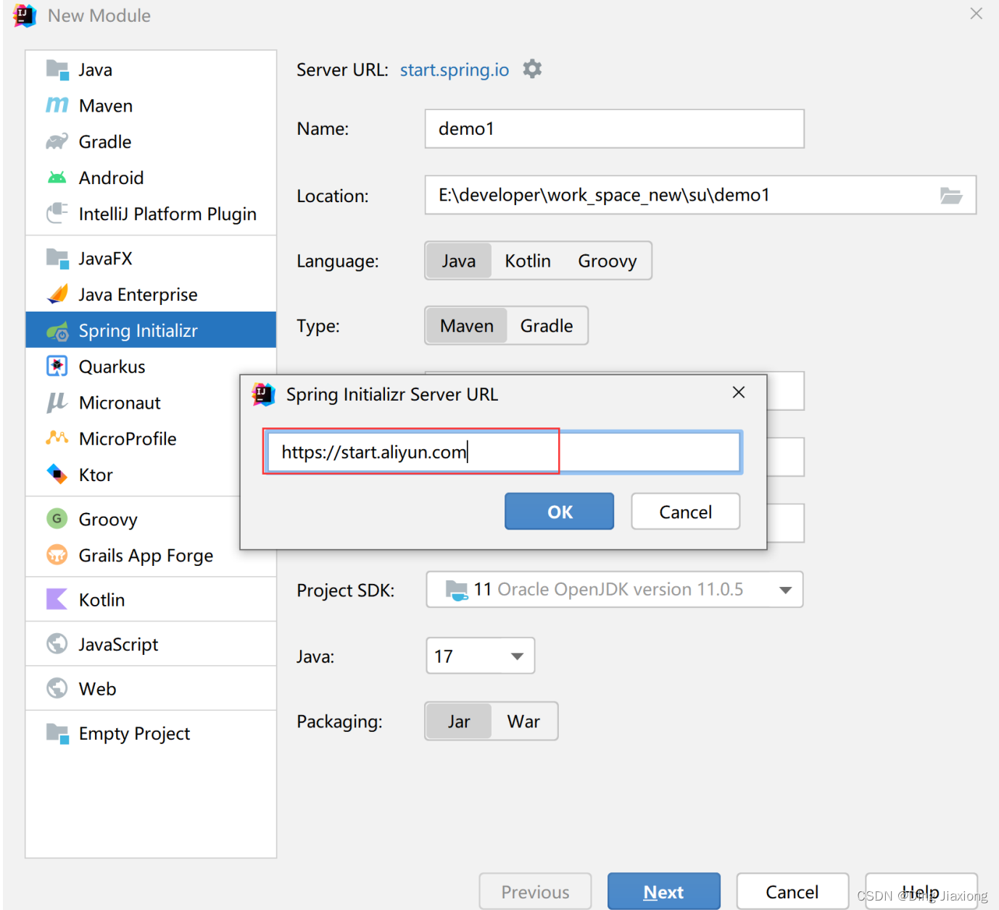This screenshot has width=999, height=910.
Task: Click the Quarkus icon
Action: 57,366
